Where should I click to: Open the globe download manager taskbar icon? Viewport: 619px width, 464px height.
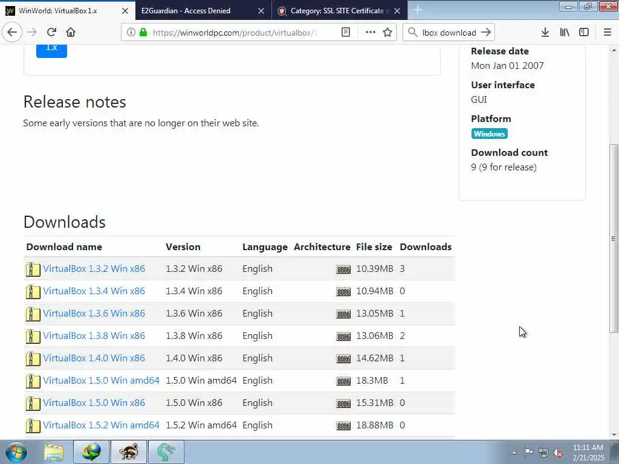pyautogui.click(x=91, y=452)
